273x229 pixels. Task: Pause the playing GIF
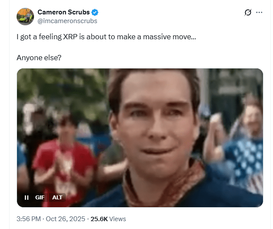pos(27,198)
